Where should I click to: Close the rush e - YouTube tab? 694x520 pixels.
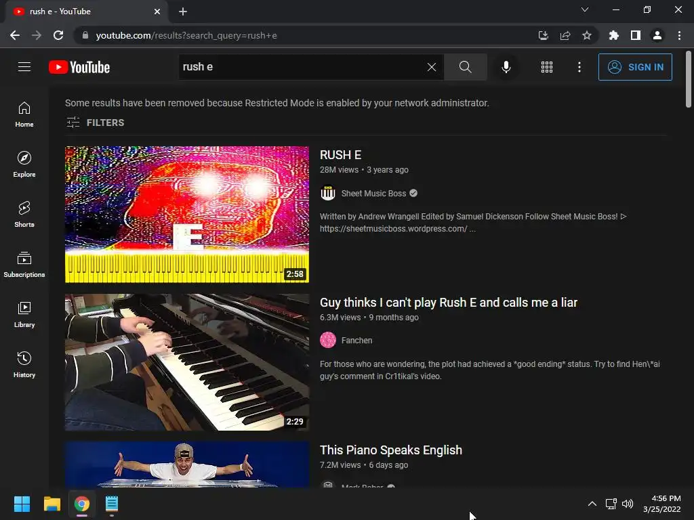coord(157,12)
